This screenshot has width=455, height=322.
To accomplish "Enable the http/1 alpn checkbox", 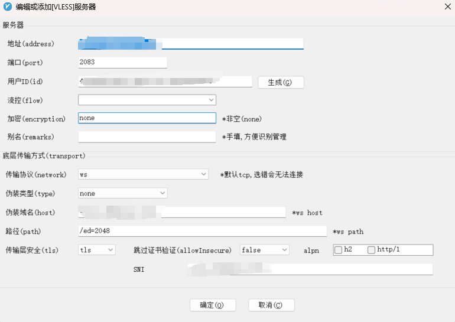I will pyautogui.click(x=372, y=250).
